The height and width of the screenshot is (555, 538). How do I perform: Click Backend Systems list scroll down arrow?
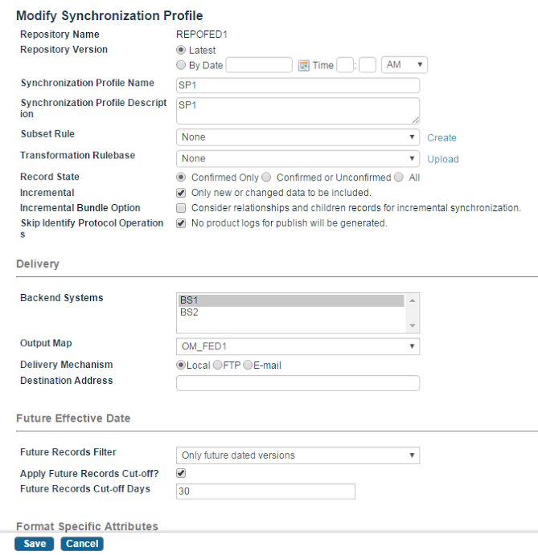tap(413, 325)
